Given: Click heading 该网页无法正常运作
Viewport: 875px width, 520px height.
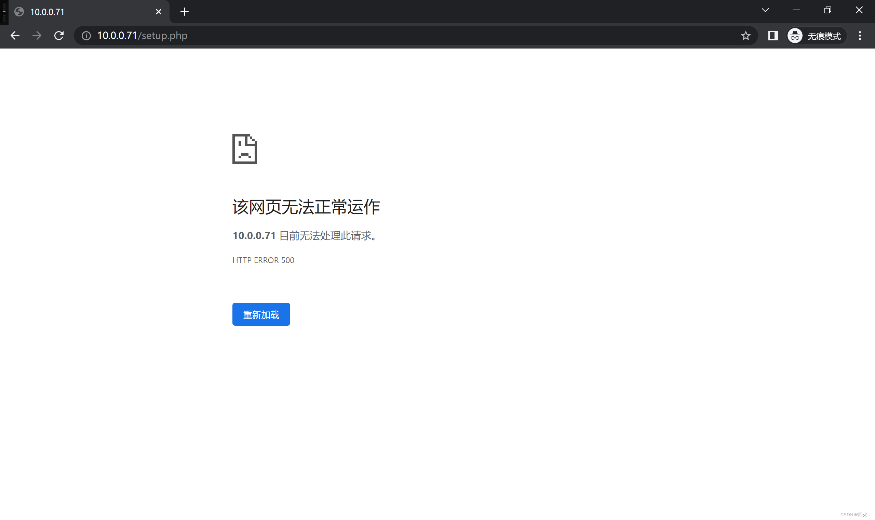Looking at the screenshot, I should point(306,207).
